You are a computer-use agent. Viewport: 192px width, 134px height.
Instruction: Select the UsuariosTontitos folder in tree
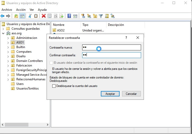coord(27,88)
